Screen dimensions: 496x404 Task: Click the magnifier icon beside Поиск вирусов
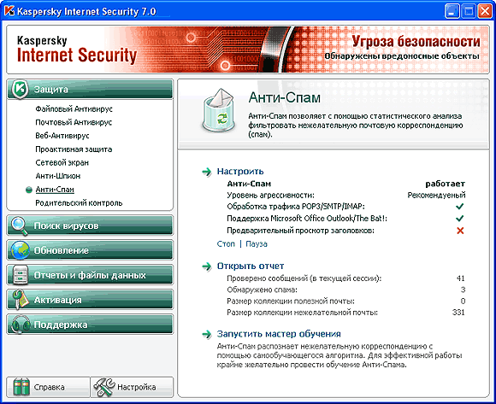click(20, 225)
